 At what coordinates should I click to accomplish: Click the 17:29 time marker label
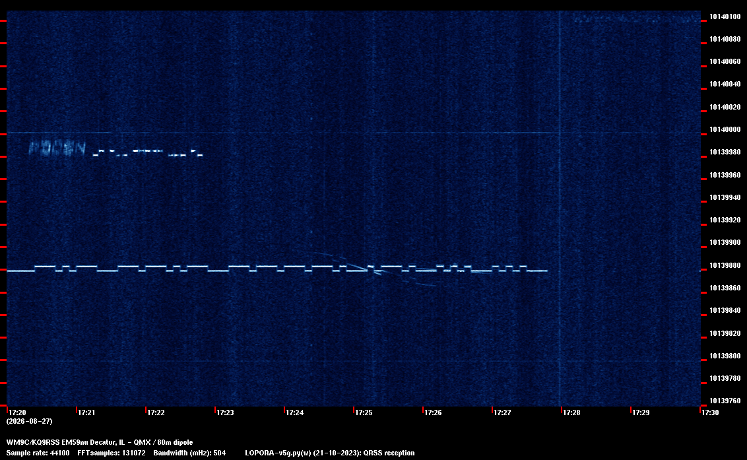641,412
